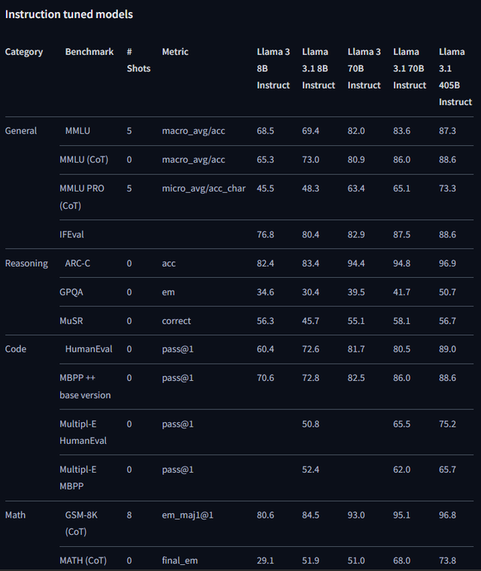This screenshot has height=571, width=481.
Task: Click the 'em_maj1@1' metric cell
Action: (188, 515)
